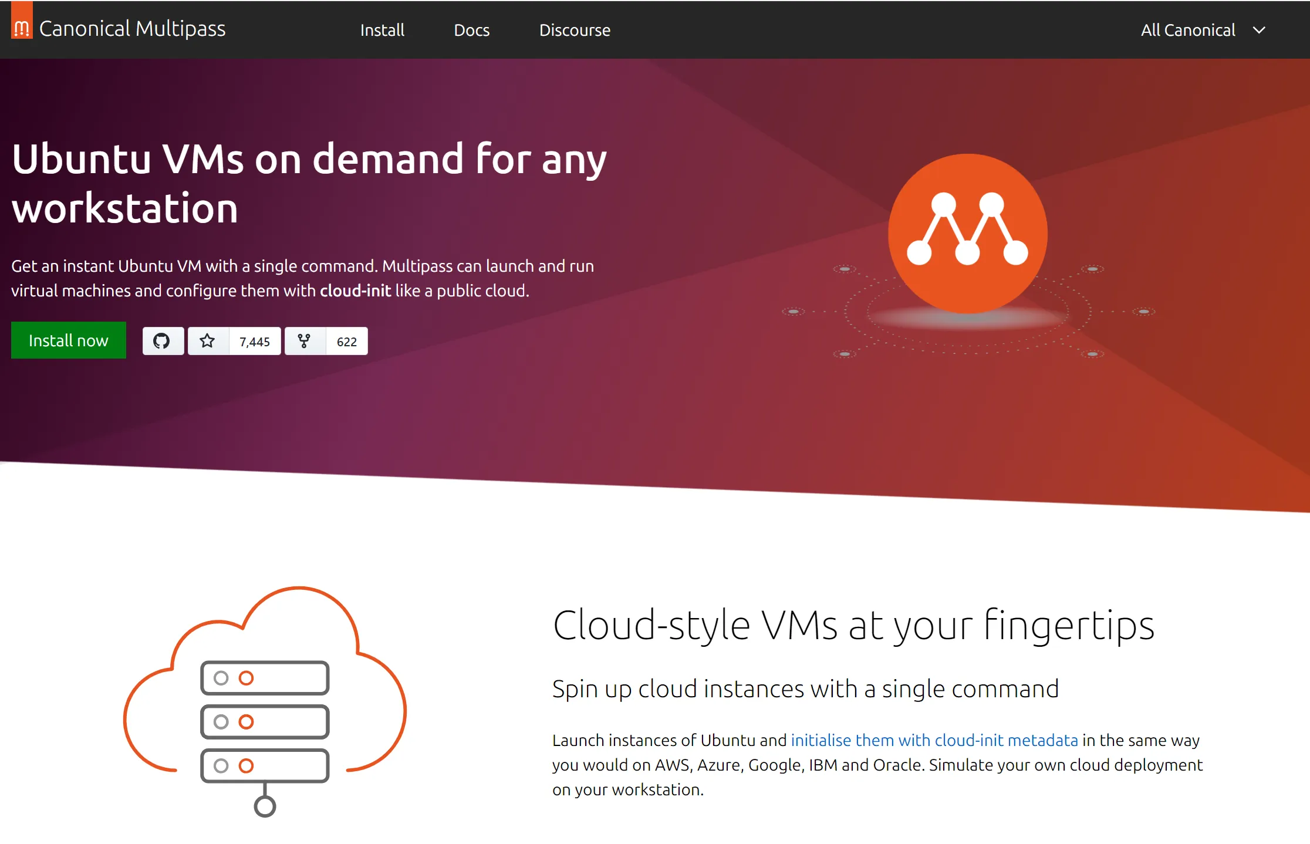Click the bold cloud-init text in hero

click(x=355, y=291)
